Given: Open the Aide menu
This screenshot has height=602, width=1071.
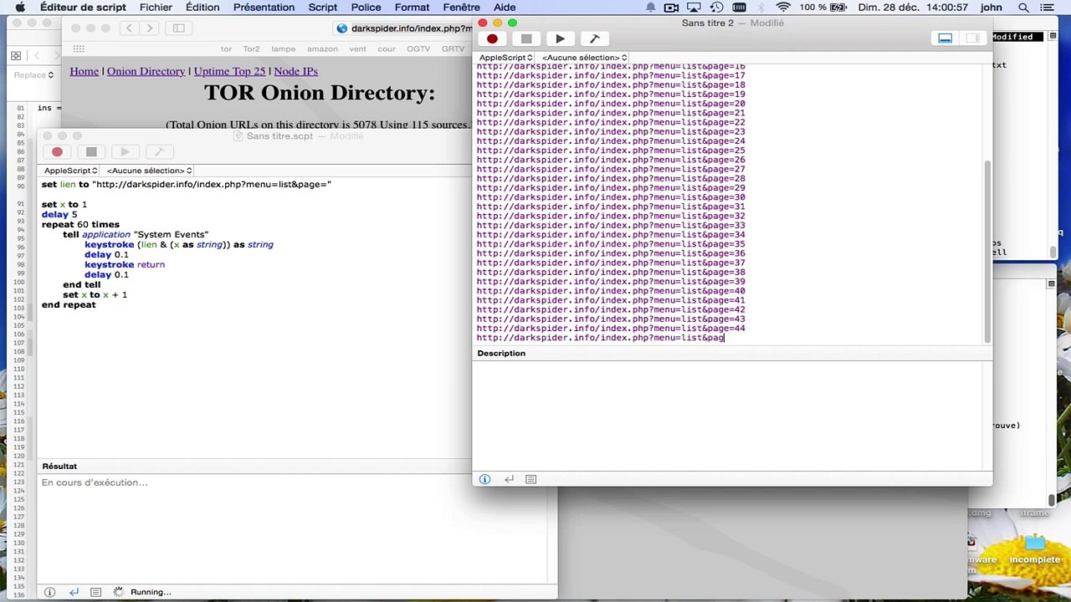Looking at the screenshot, I should click(x=505, y=8).
